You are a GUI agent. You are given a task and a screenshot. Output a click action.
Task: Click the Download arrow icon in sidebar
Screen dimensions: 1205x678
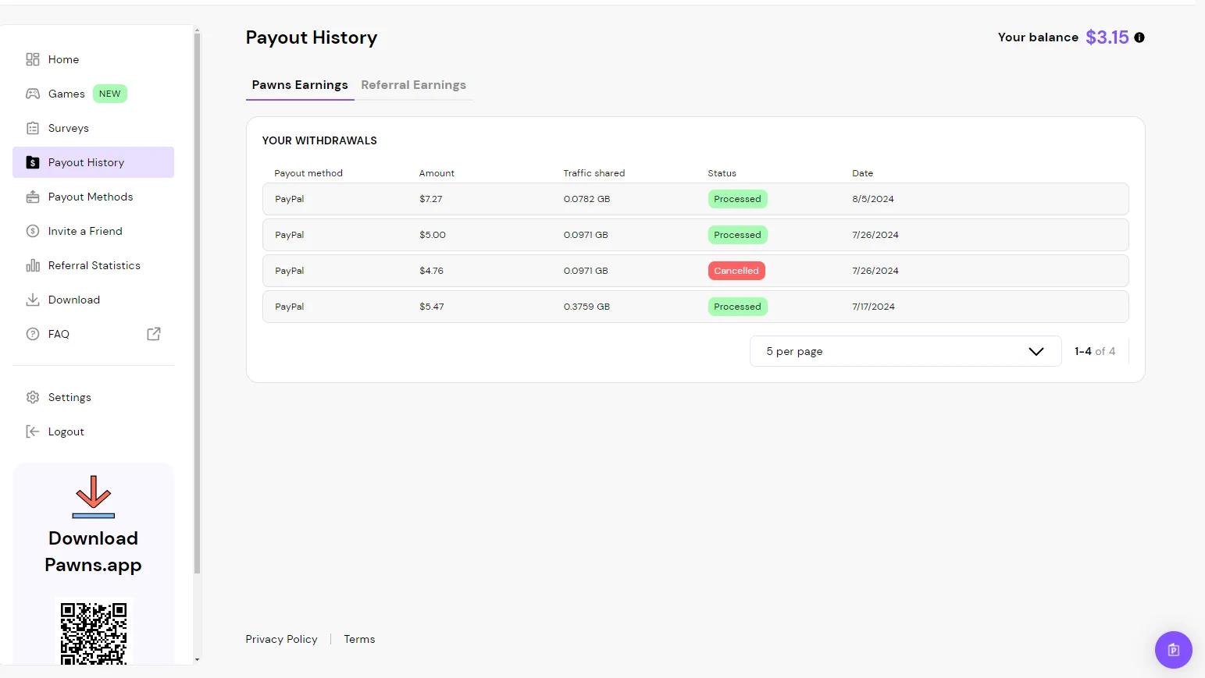pyautogui.click(x=33, y=300)
